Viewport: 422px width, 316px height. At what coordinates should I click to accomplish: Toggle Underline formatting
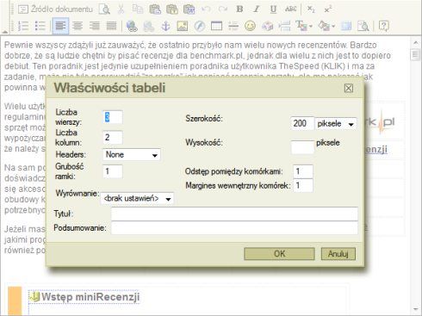click(273, 9)
